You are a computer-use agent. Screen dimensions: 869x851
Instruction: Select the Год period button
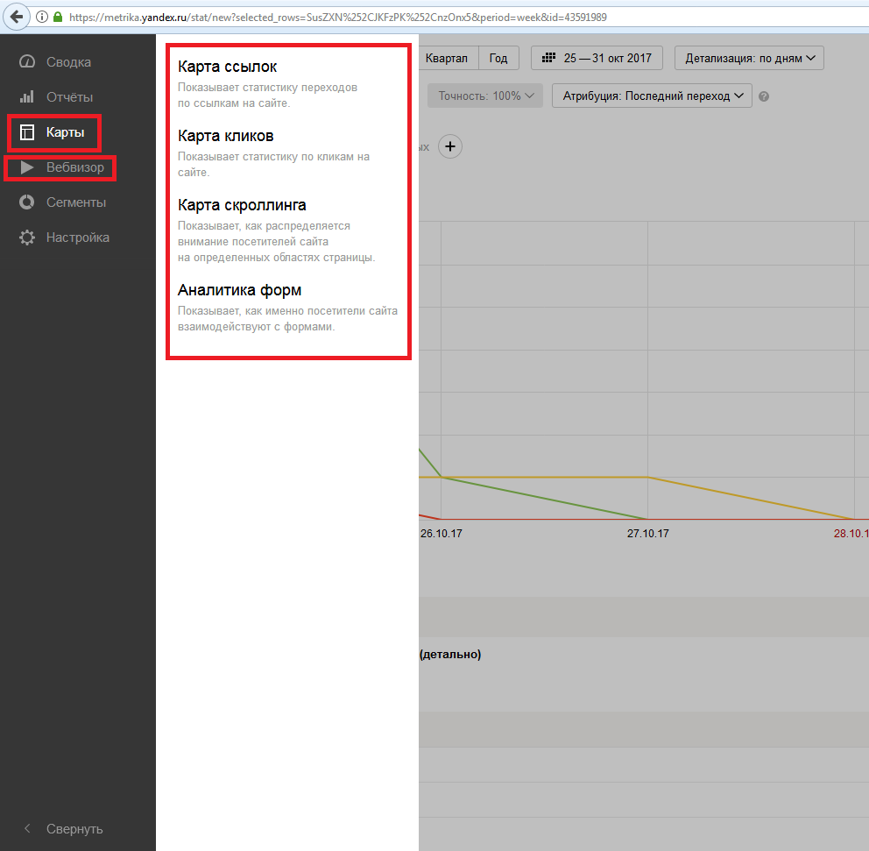pyautogui.click(x=498, y=58)
